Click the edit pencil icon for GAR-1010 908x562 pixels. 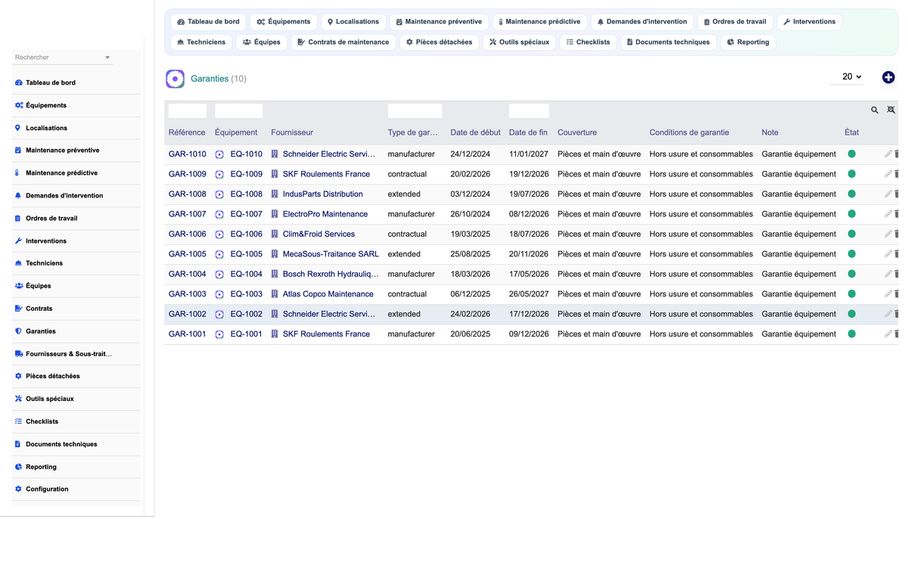pos(888,154)
